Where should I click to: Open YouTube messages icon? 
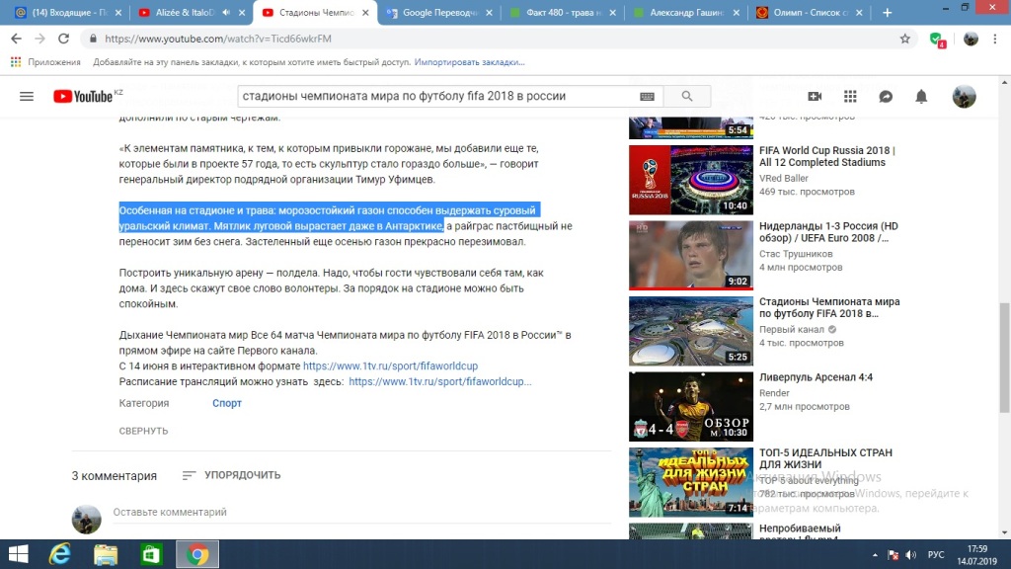click(x=886, y=96)
